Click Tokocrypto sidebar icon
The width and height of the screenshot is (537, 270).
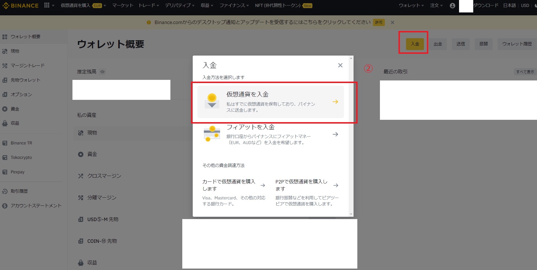click(5, 157)
